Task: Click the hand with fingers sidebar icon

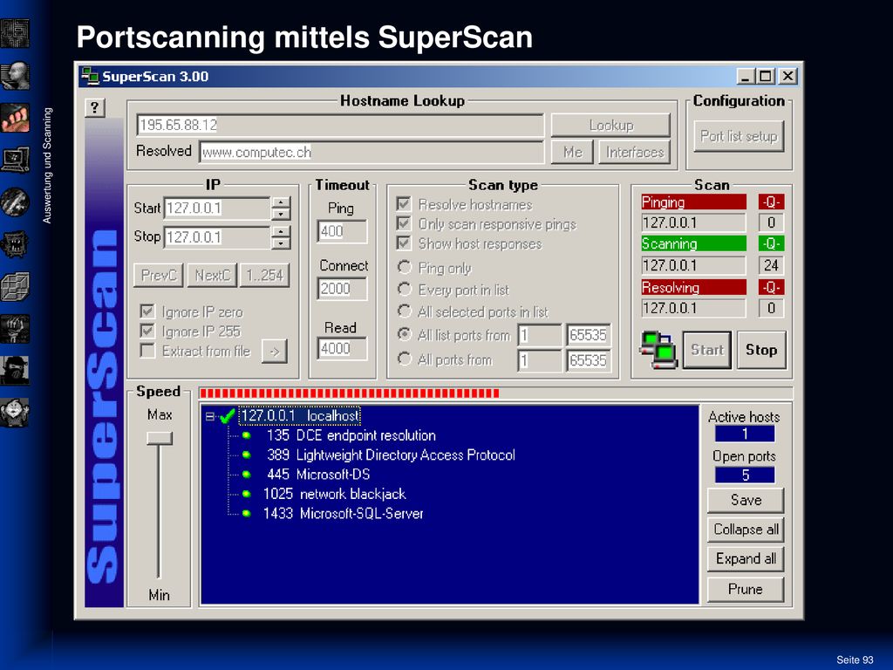Action: click(15, 118)
